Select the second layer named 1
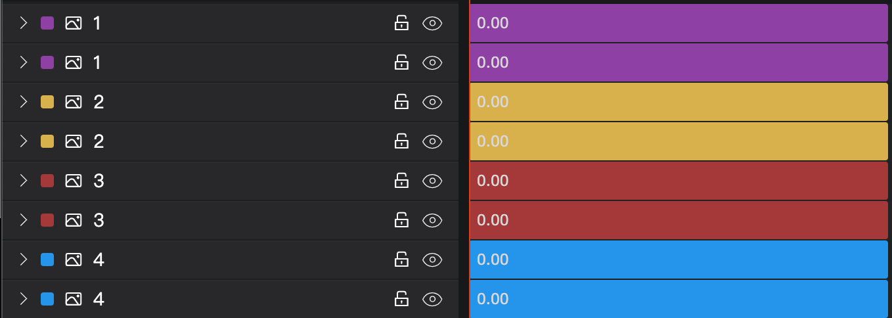The width and height of the screenshot is (892, 318). (x=230, y=63)
